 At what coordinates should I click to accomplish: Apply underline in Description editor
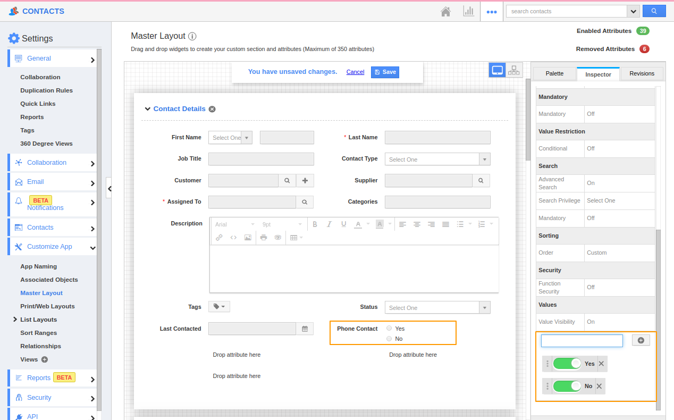343,224
